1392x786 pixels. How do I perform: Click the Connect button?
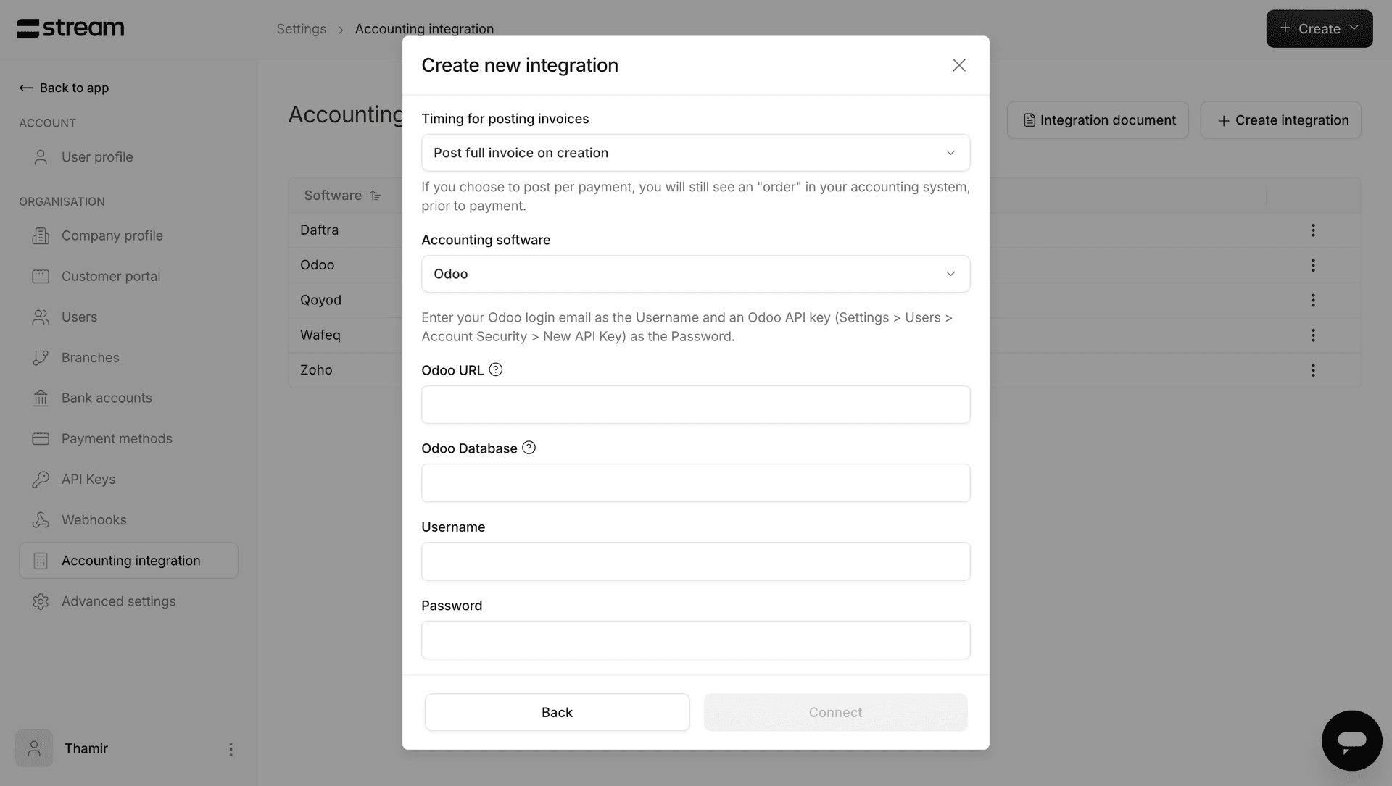(835, 712)
